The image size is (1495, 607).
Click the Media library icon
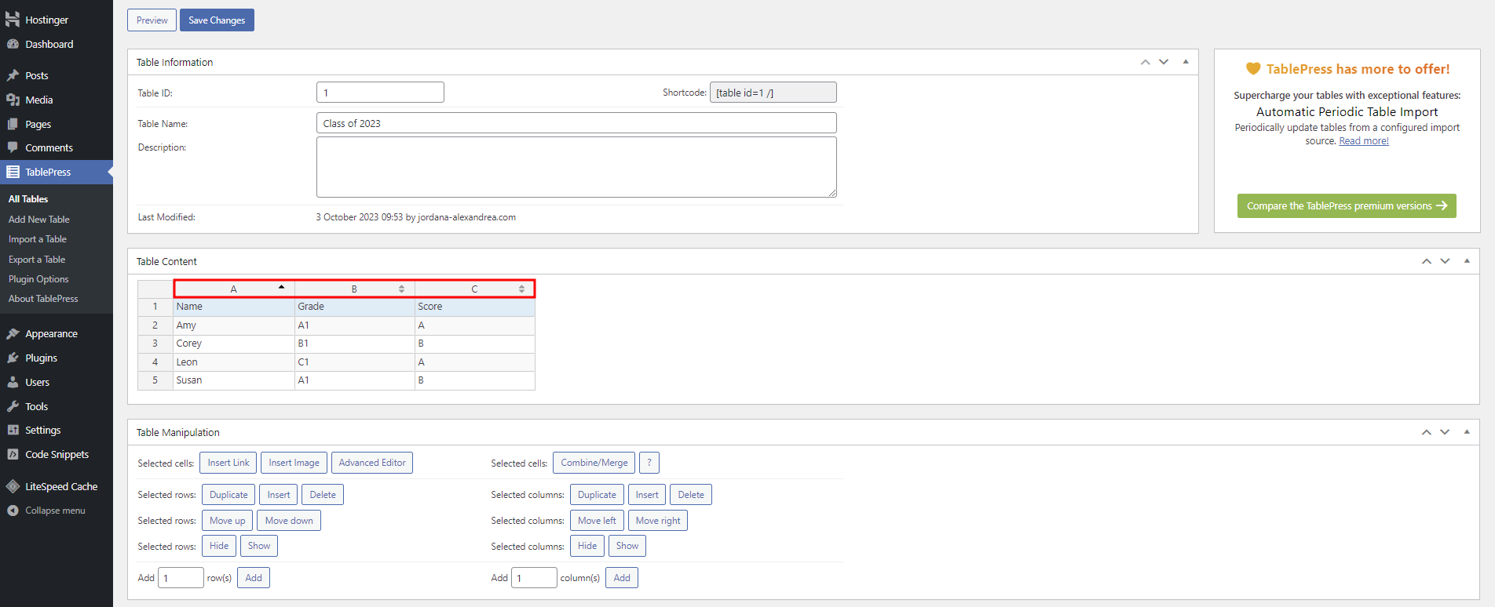(x=13, y=100)
